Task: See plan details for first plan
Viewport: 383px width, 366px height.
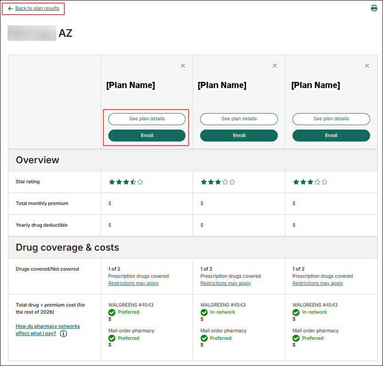Action: tap(147, 119)
